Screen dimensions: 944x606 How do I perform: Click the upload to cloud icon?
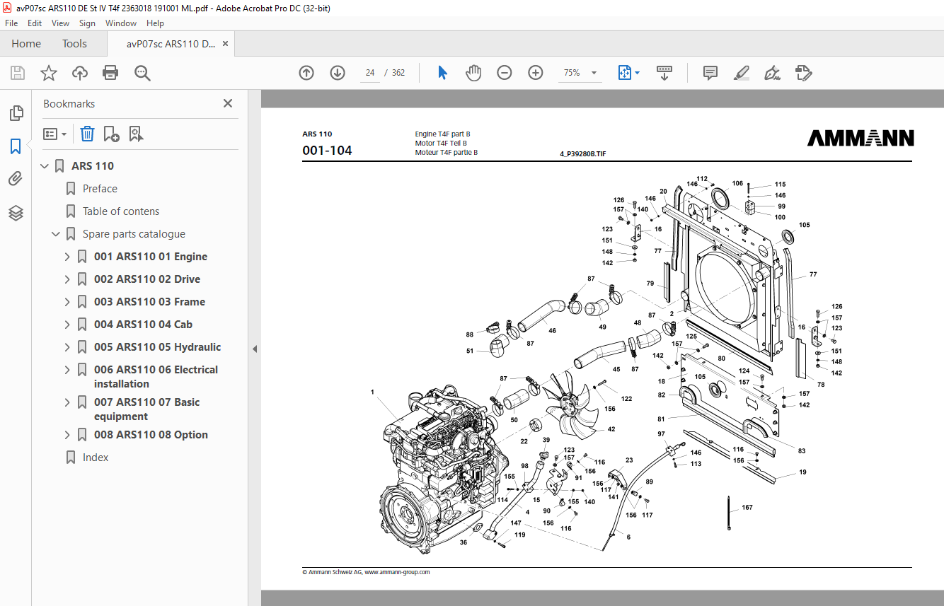80,73
